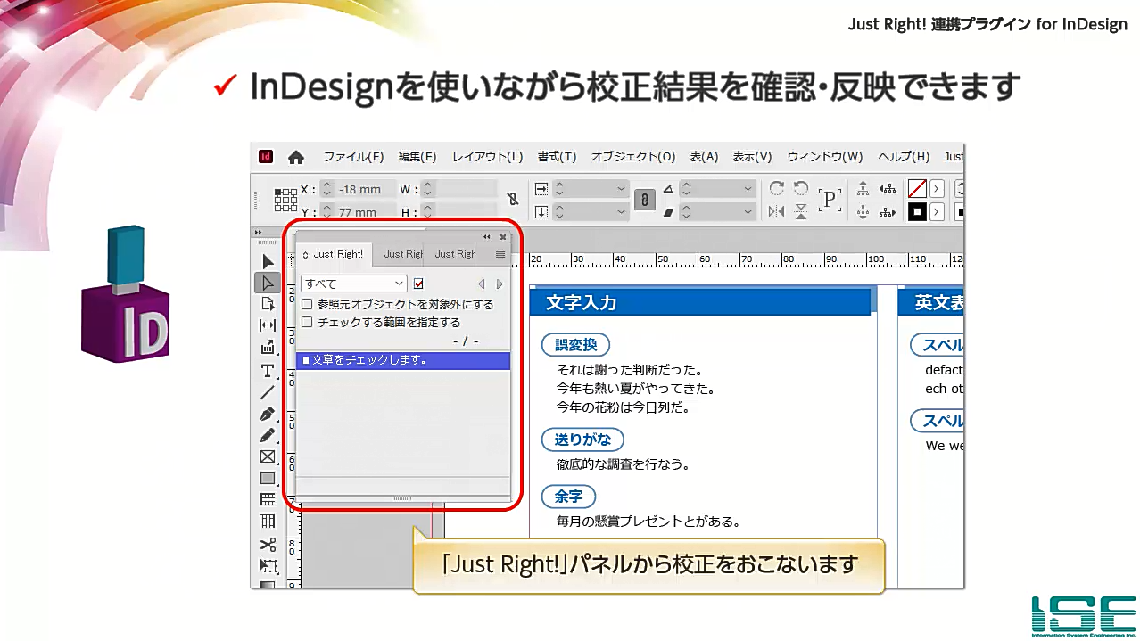The width and height of the screenshot is (1140, 641).
Task: Click Rotate 90° counter-clockwise icon
Action: click(x=801, y=188)
